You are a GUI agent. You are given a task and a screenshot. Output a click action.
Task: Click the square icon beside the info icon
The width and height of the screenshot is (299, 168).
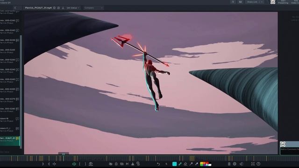tap(58, 8)
